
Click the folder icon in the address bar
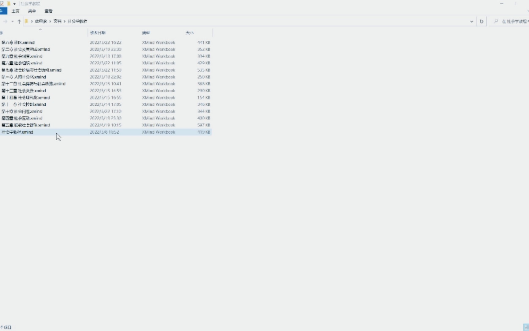coord(26,21)
